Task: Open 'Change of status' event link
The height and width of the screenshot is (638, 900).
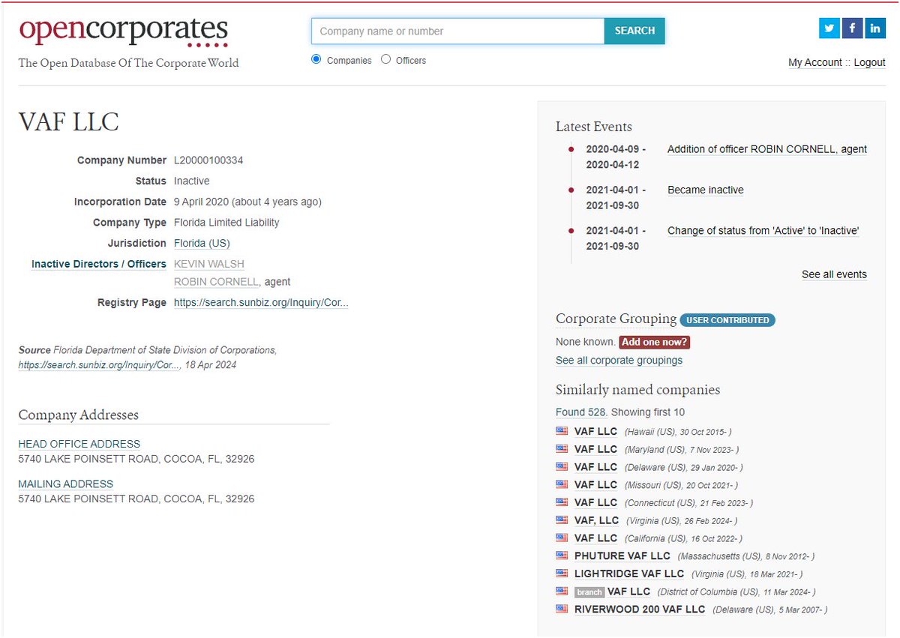Action: click(763, 230)
